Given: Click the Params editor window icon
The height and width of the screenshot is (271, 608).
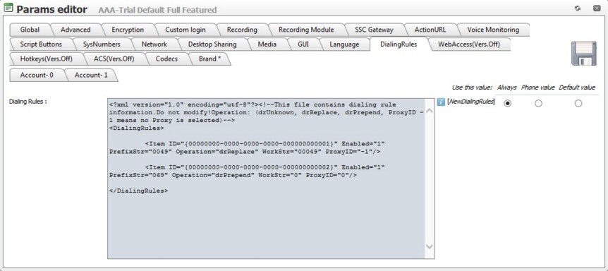Looking at the screenshot, I should [8, 8].
